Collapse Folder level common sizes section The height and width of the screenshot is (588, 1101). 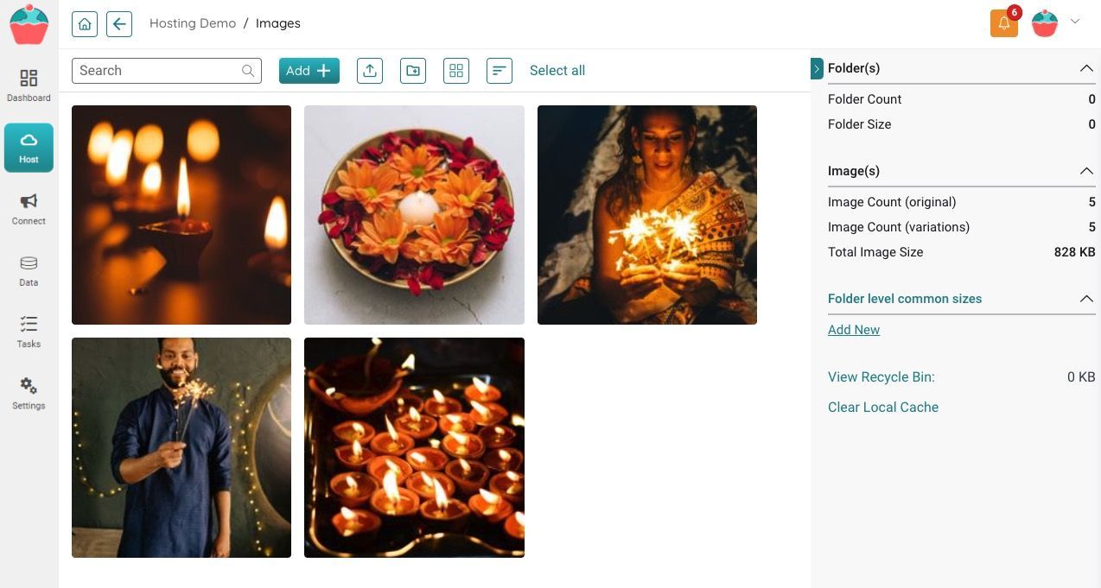point(1086,299)
